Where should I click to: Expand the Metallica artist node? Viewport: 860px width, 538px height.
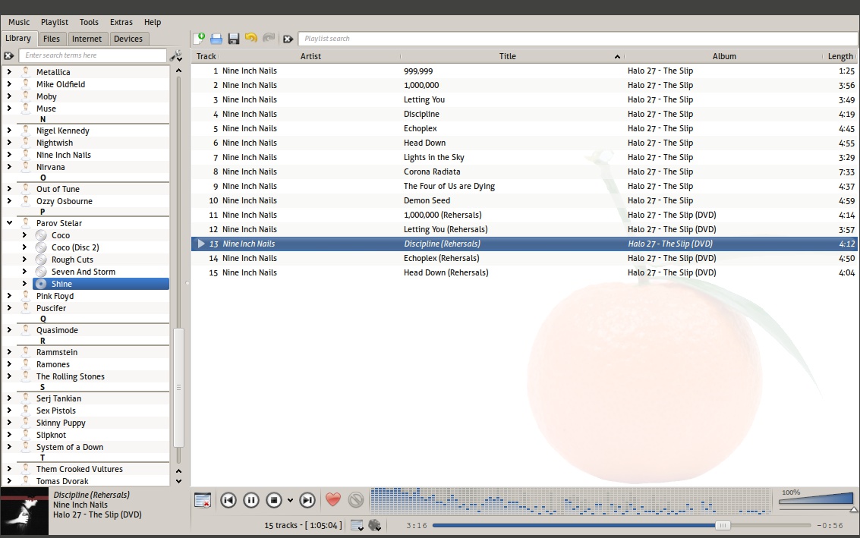[x=9, y=72]
